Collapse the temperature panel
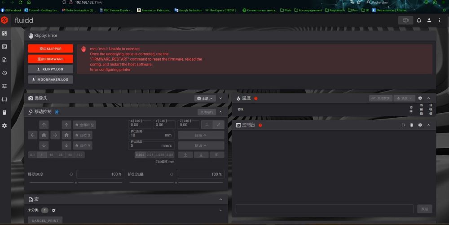This screenshot has height=225, width=449. [x=429, y=98]
